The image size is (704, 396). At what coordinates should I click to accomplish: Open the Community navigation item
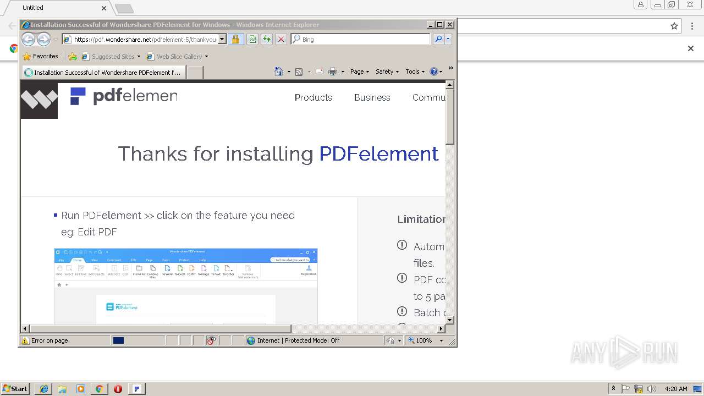pos(428,97)
